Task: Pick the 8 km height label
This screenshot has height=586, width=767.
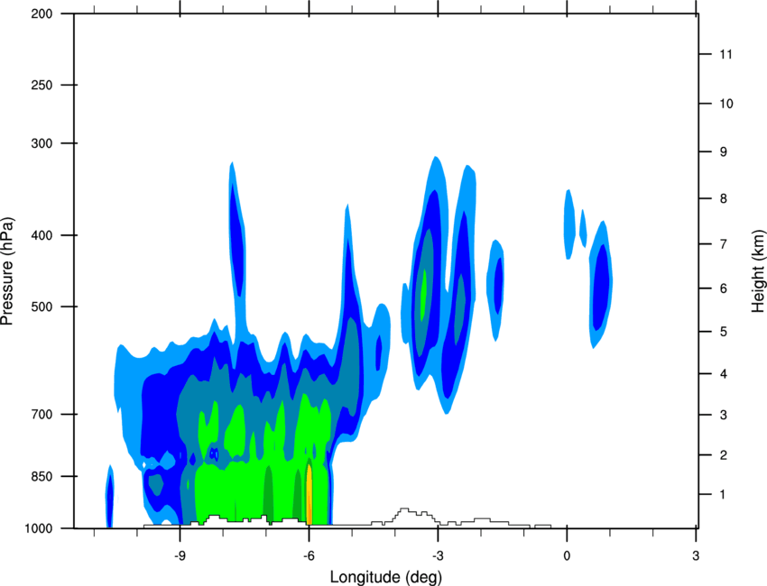Action: (x=724, y=198)
